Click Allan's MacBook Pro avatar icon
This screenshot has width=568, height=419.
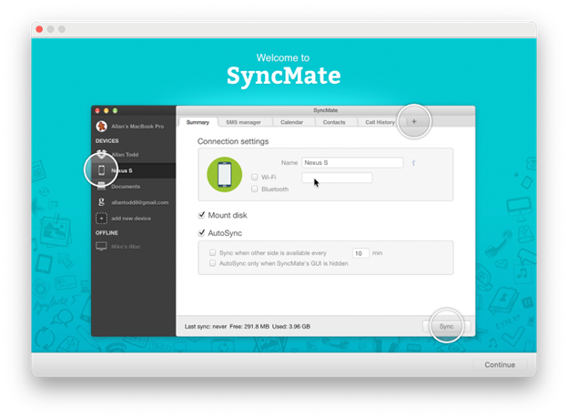point(101,126)
